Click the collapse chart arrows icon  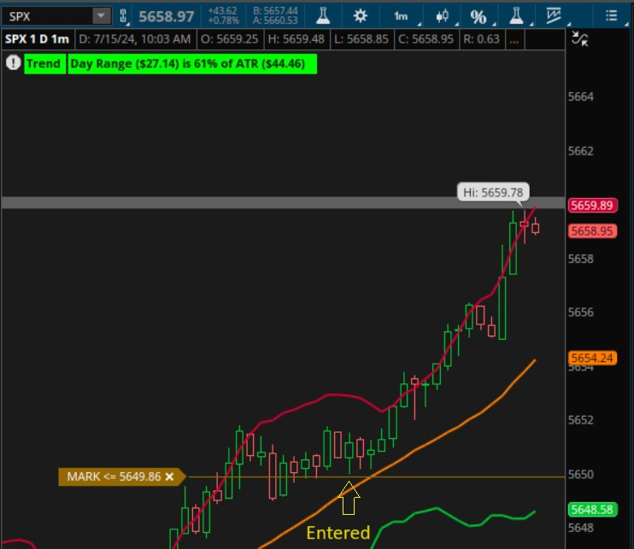(580, 38)
